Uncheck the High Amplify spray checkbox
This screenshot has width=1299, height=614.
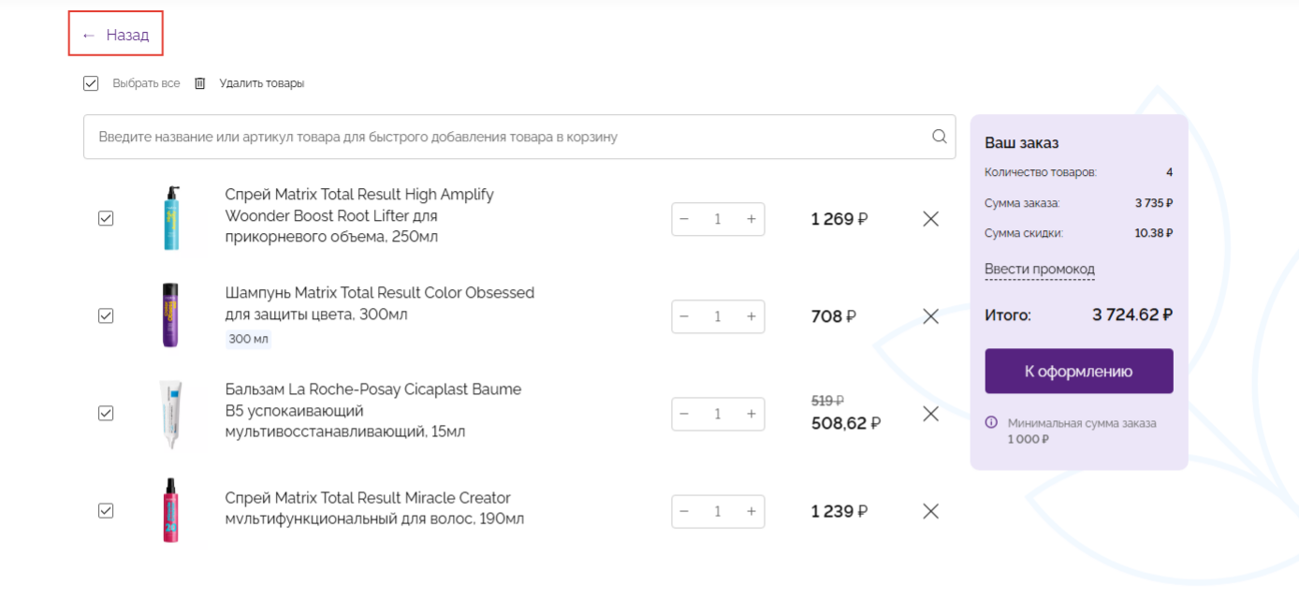pos(106,218)
